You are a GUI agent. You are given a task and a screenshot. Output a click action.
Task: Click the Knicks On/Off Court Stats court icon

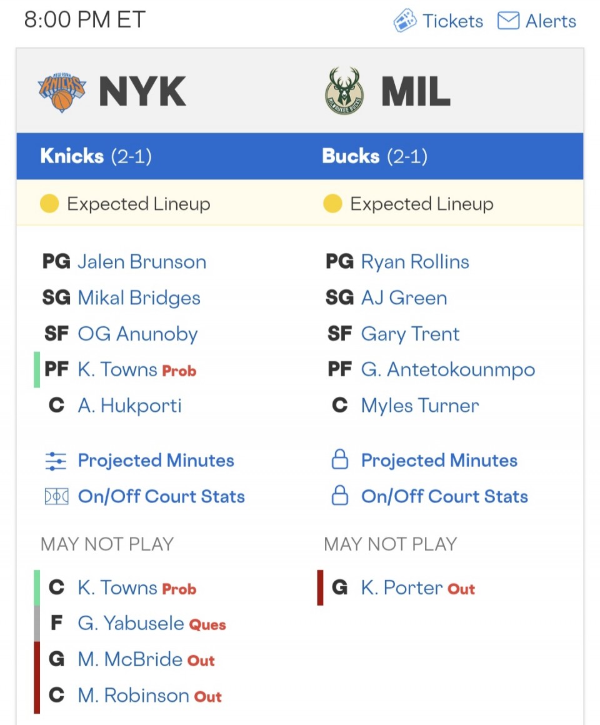click(56, 497)
